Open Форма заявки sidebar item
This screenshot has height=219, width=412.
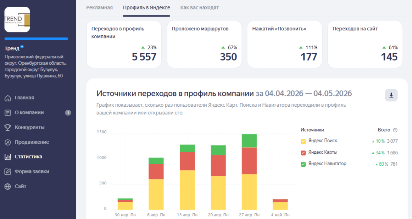click(32, 171)
